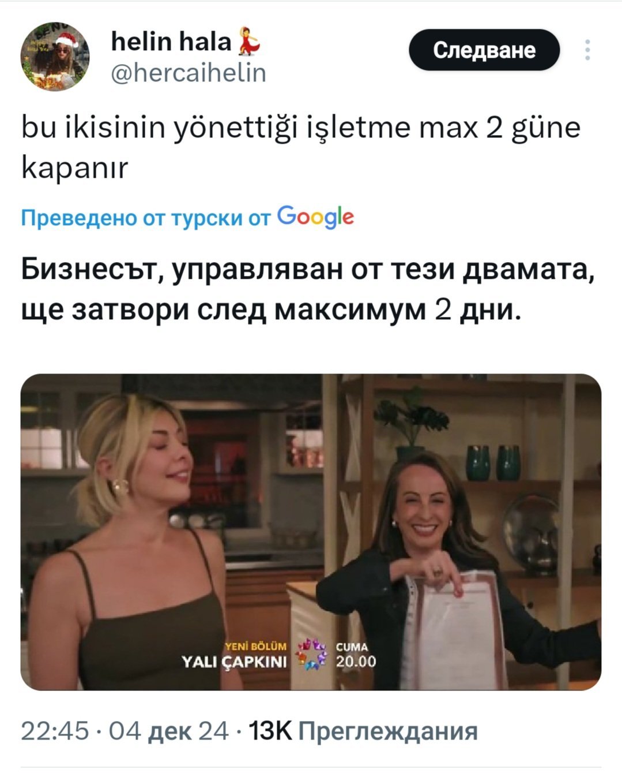Click the Следване follow button

point(484,50)
